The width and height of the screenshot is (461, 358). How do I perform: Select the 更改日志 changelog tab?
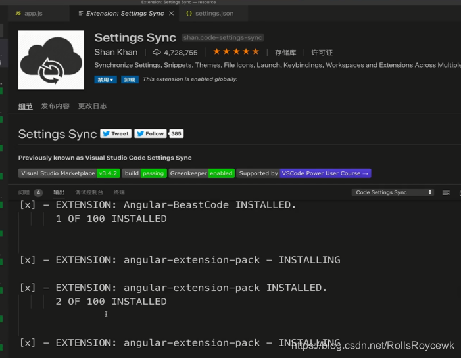coord(92,106)
